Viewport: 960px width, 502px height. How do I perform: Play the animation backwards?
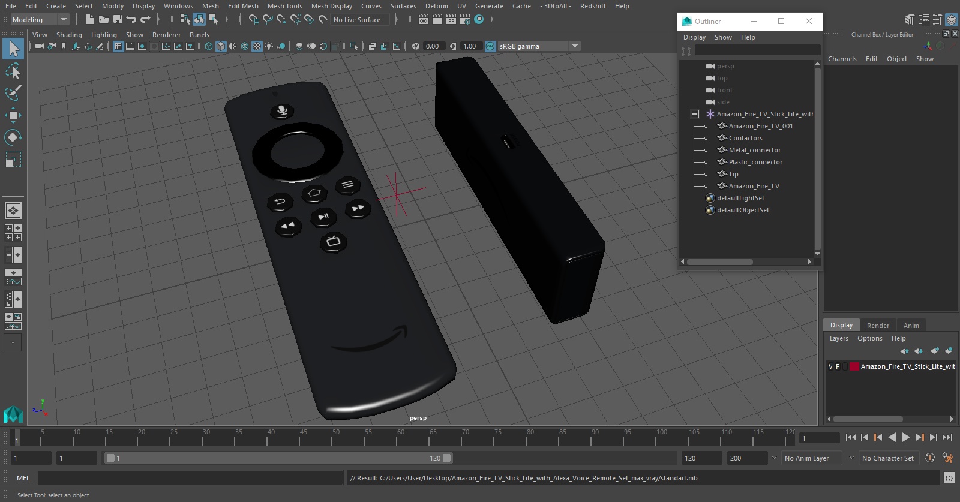(892, 437)
